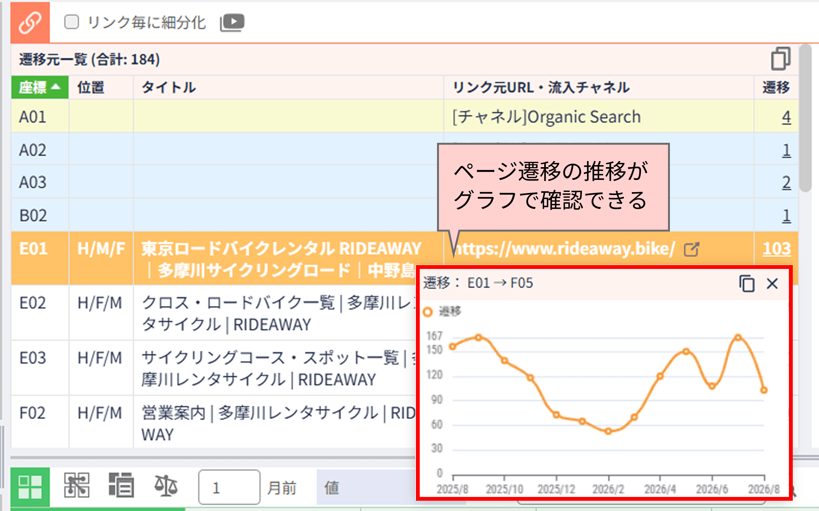
Task: Click the クロス・ロードバイク一覧 title cell
Action: coord(274,312)
